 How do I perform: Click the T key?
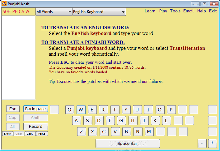click(x=115, y=110)
